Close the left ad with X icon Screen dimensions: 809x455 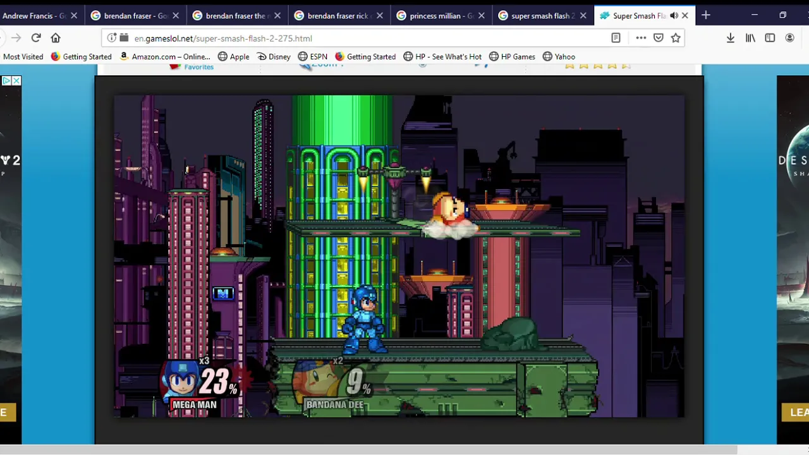16,80
